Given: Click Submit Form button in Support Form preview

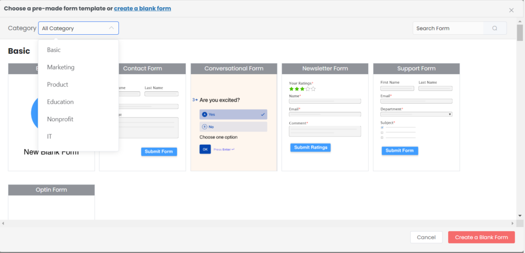Looking at the screenshot, I should [400, 151].
